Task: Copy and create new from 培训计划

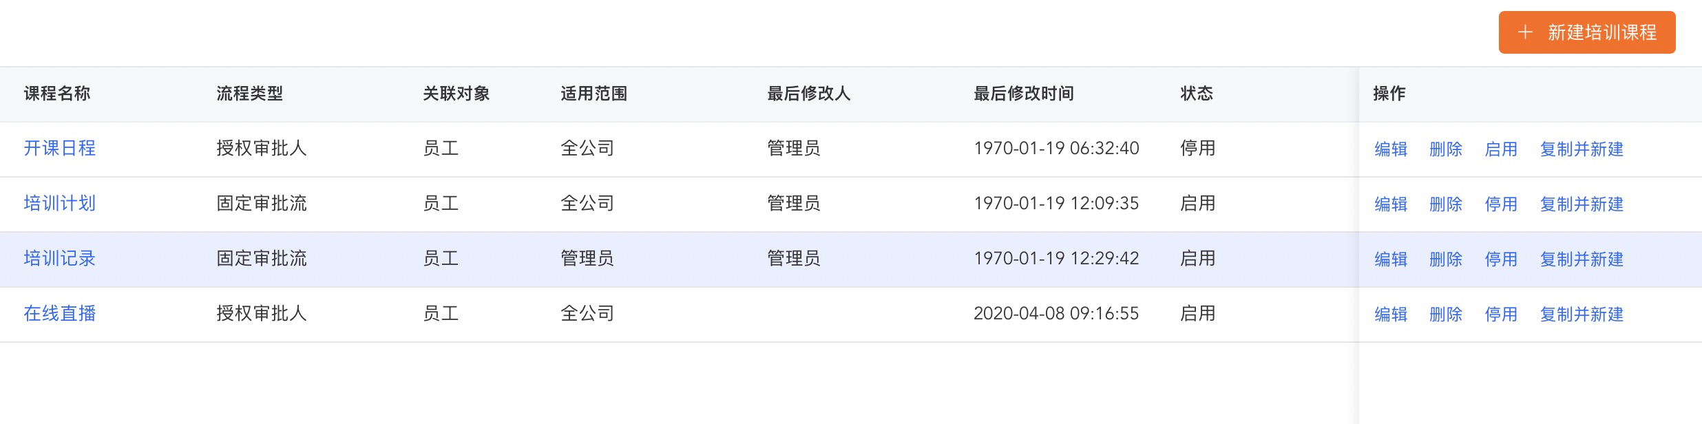Action: (x=1582, y=204)
